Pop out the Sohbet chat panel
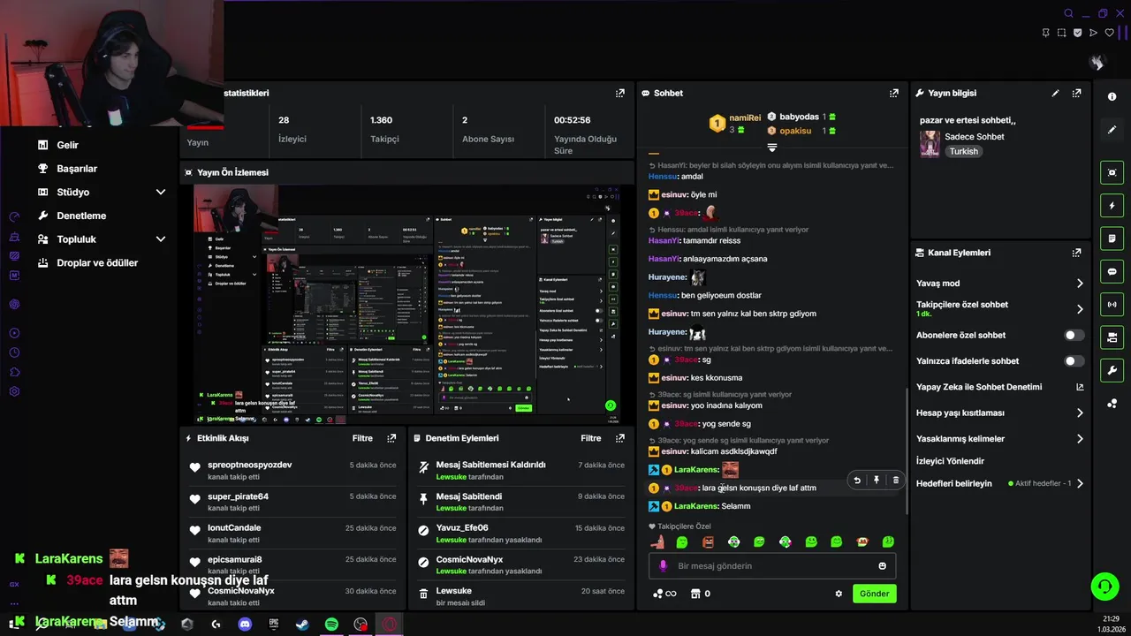1131x636 pixels. pyautogui.click(x=894, y=93)
